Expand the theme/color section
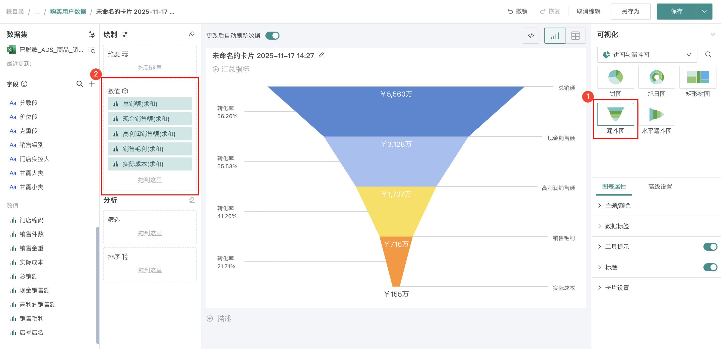 (x=617, y=206)
